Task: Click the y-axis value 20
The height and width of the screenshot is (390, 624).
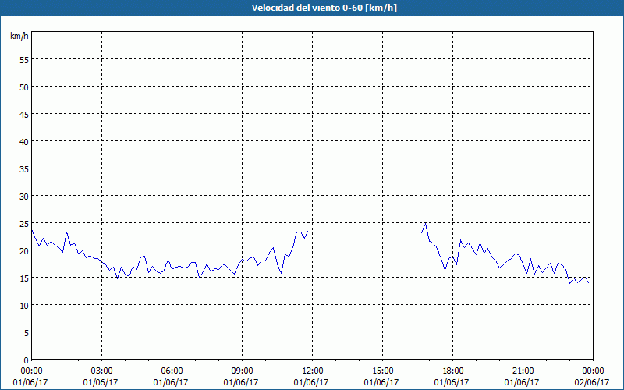Action: pos(24,250)
